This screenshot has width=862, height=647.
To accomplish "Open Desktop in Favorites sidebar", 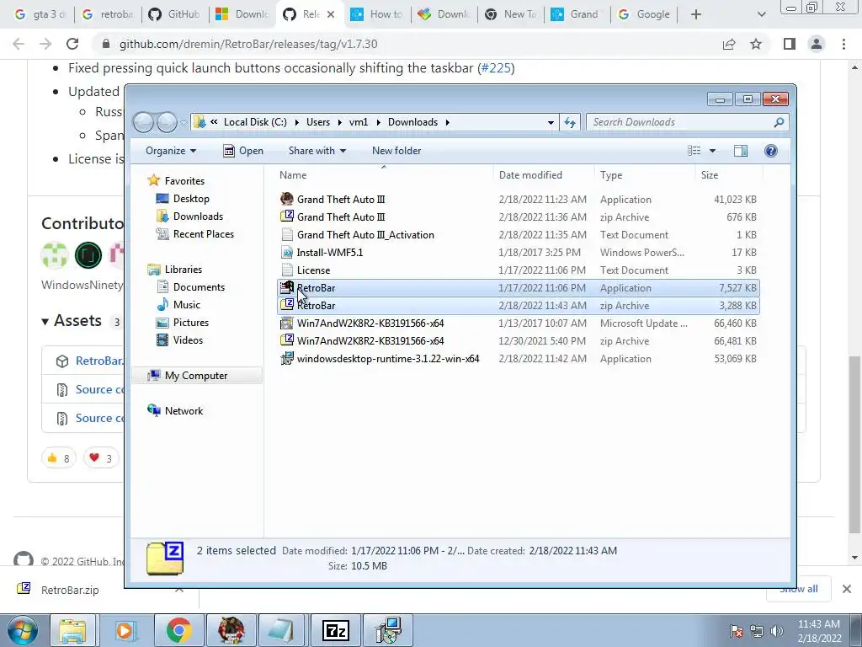I will coord(183,199).
